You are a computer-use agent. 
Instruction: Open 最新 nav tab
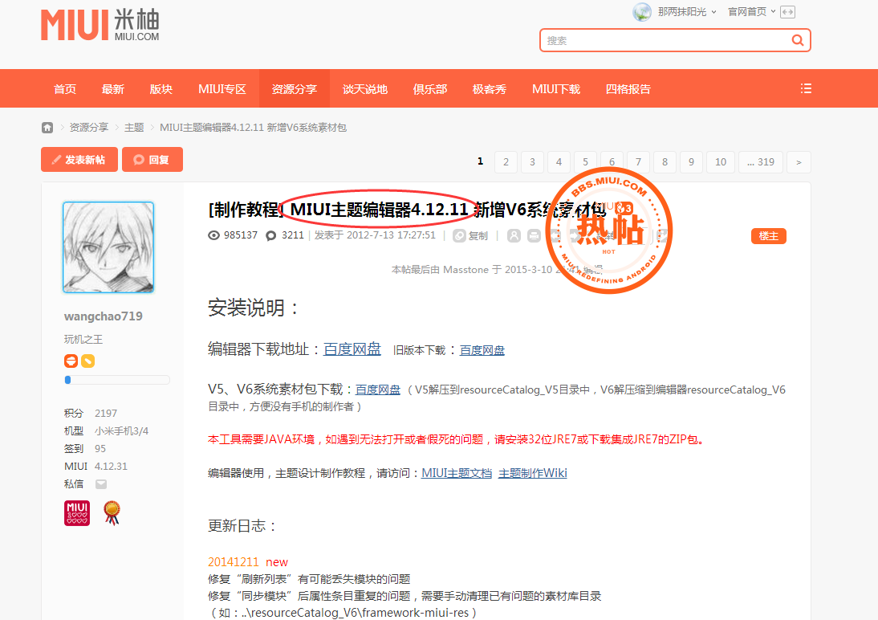112,88
